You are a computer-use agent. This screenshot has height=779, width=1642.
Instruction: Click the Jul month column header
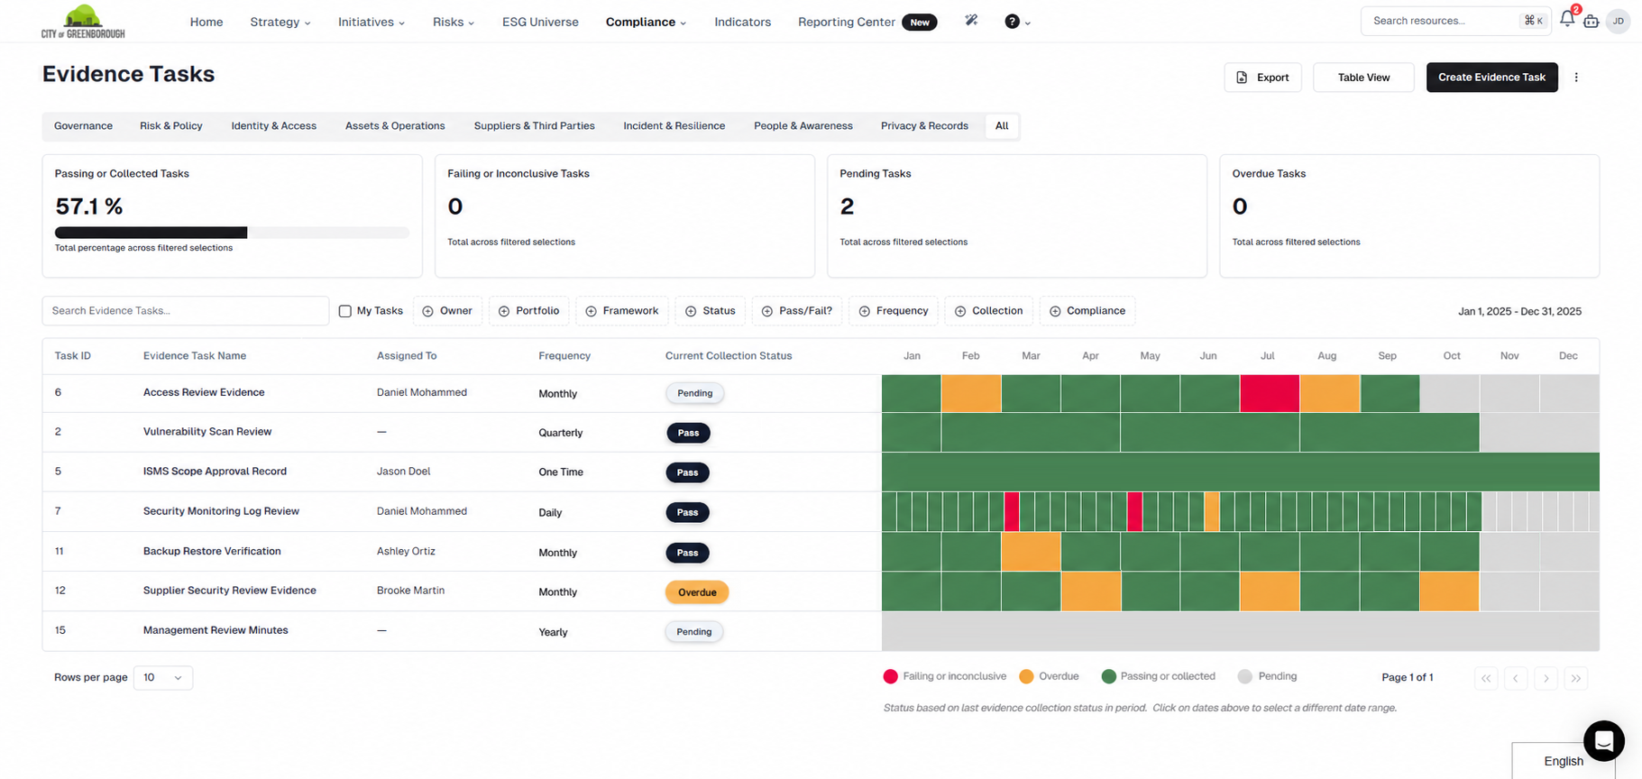tap(1268, 356)
